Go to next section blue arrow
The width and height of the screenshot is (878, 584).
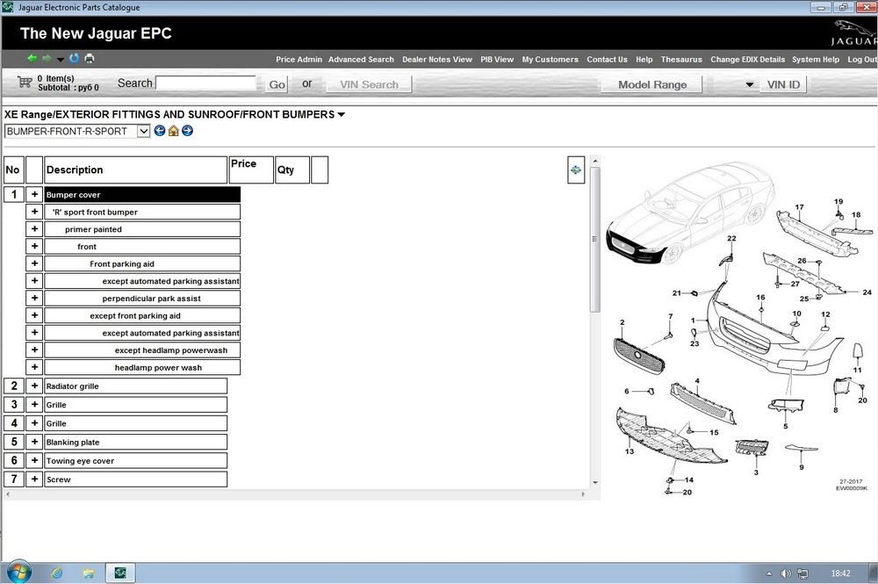[188, 131]
